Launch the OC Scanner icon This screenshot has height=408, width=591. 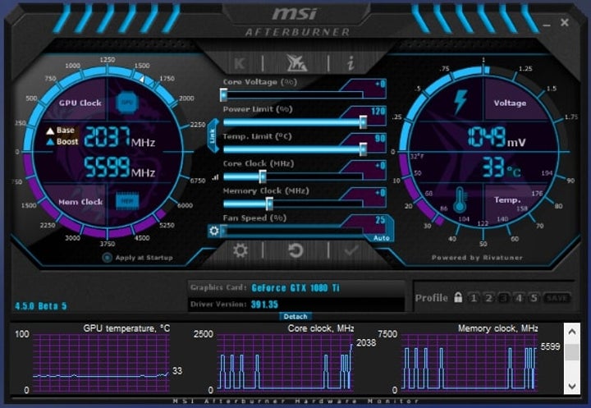click(295, 62)
